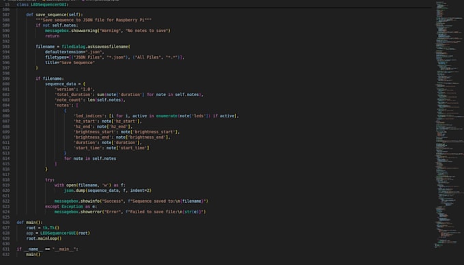Click the filetypes argument line
Viewport: 464px width, 265px height.
coord(115,57)
